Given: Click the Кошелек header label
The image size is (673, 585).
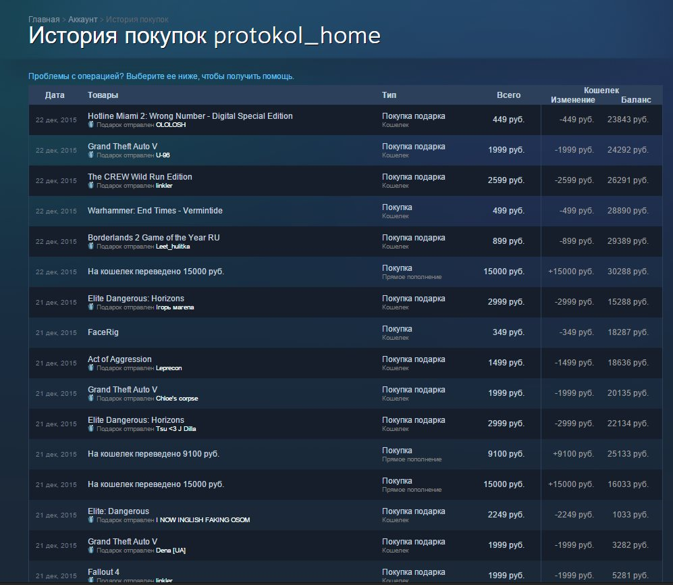Looking at the screenshot, I should pos(601,91).
